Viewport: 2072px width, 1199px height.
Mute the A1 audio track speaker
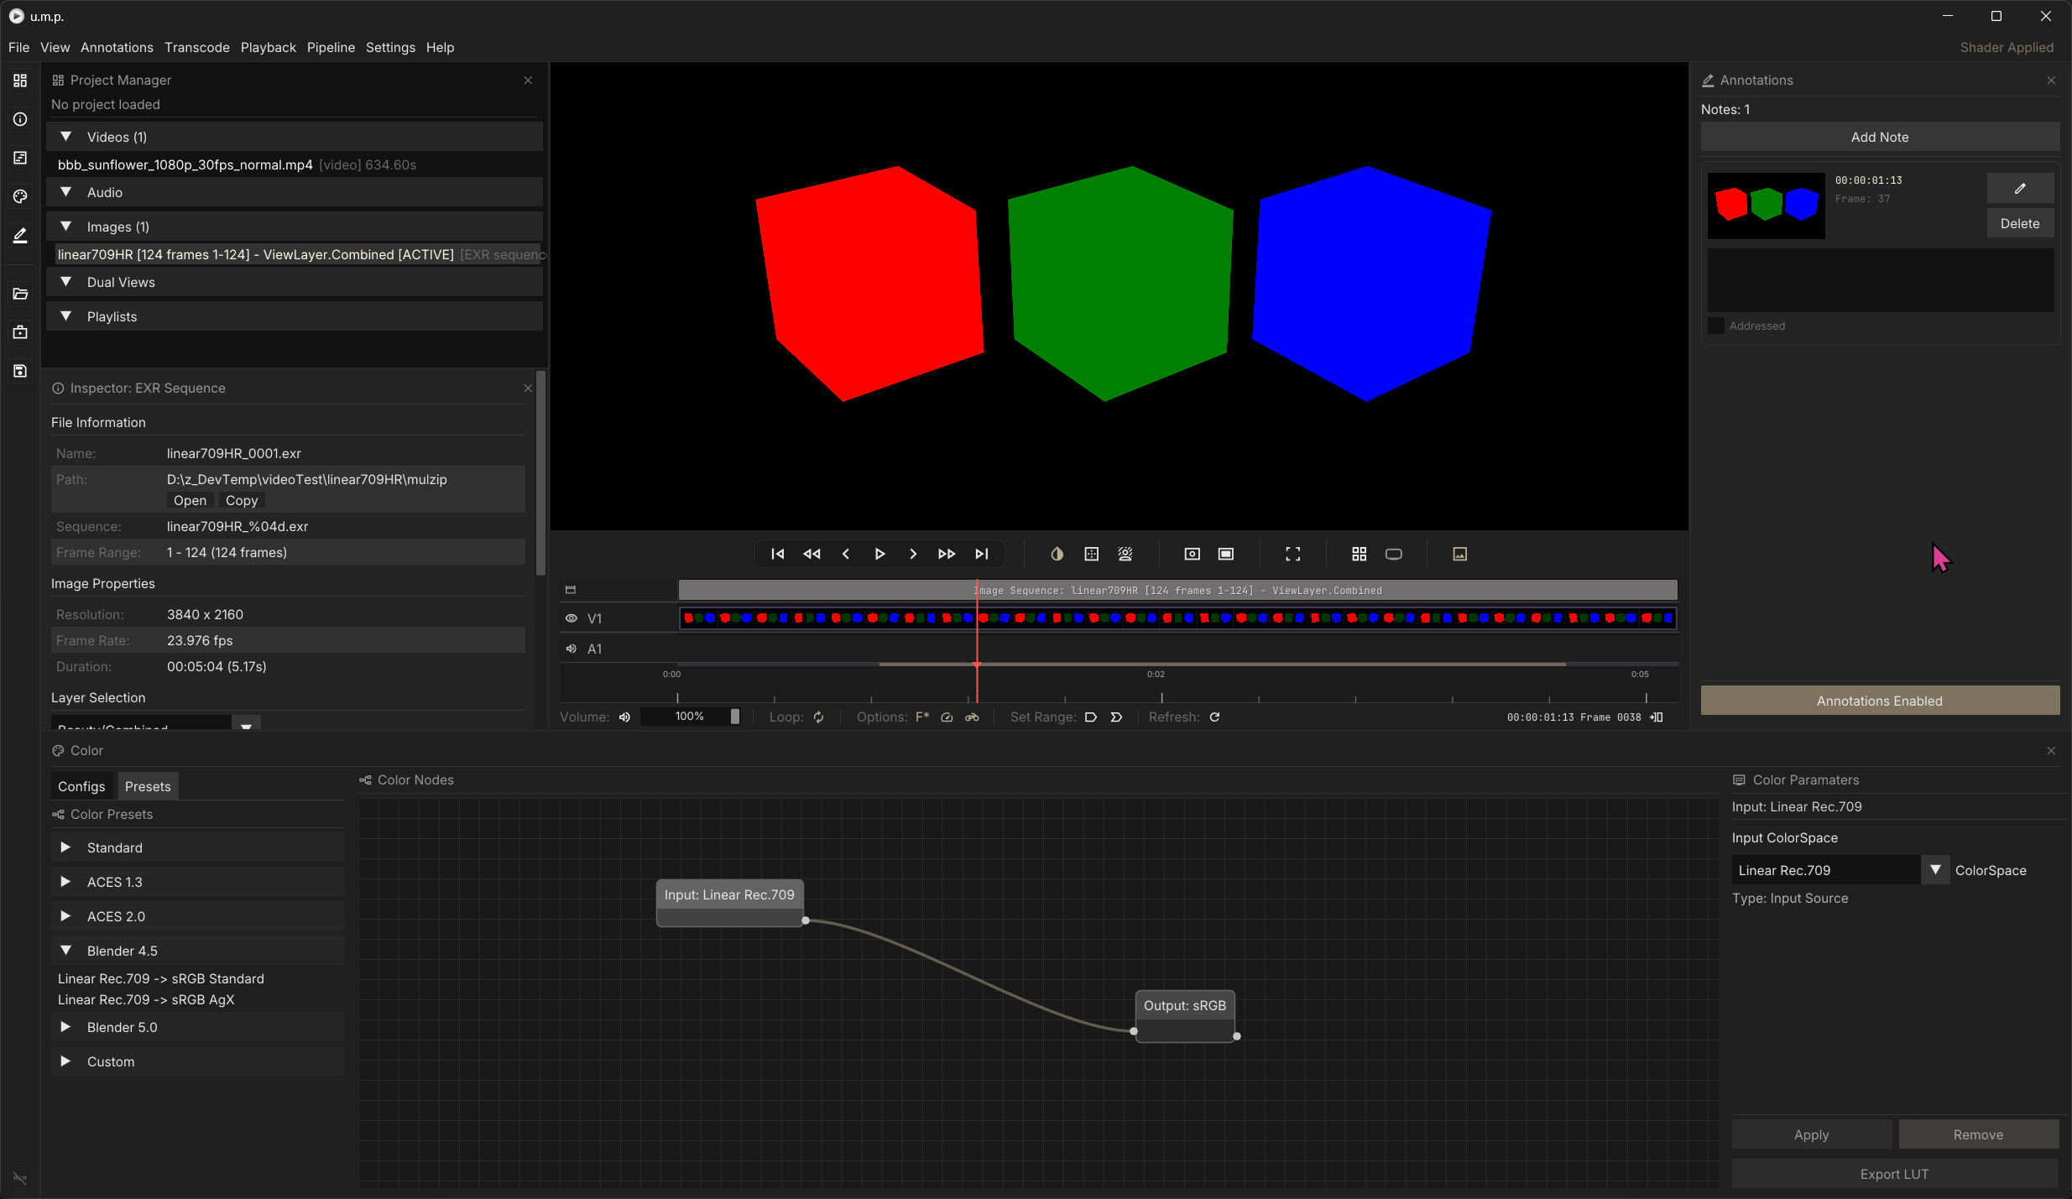pos(571,649)
